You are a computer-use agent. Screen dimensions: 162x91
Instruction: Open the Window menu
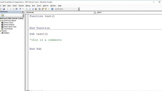click(x=53, y=6)
